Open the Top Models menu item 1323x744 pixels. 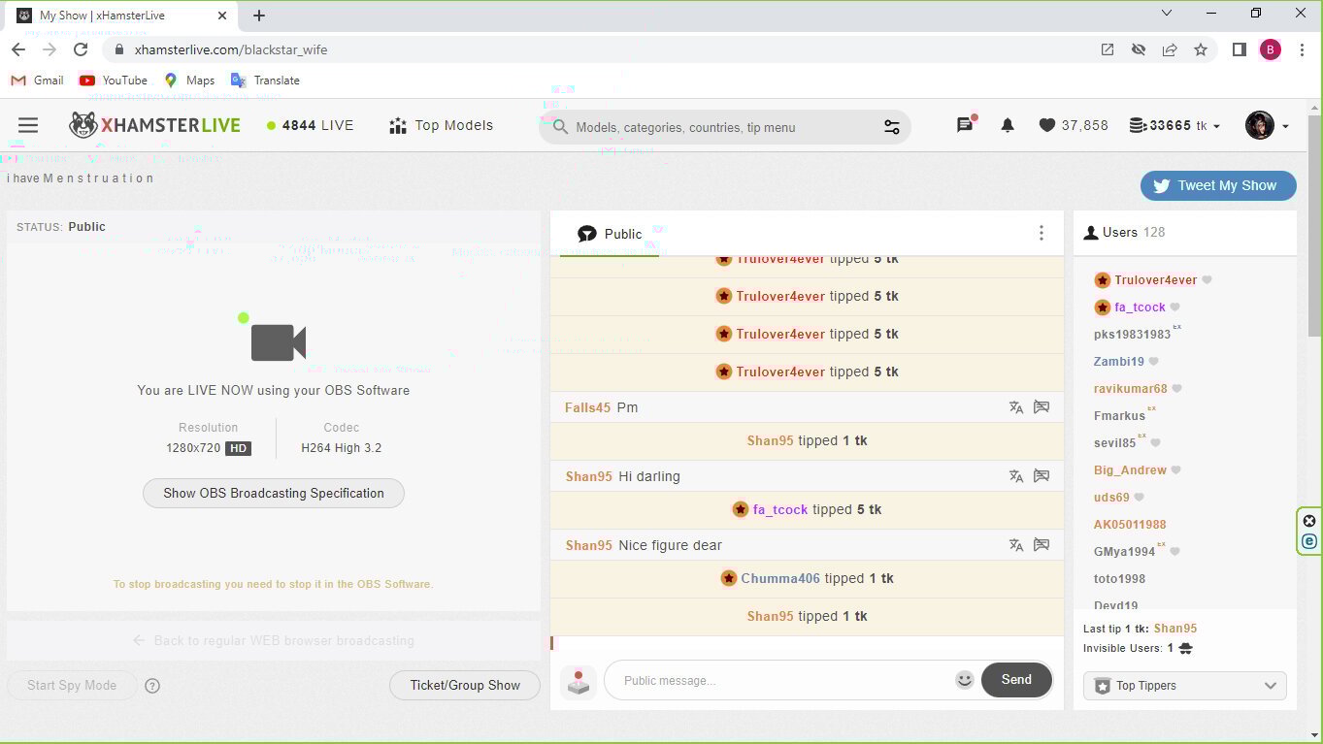[x=442, y=125]
